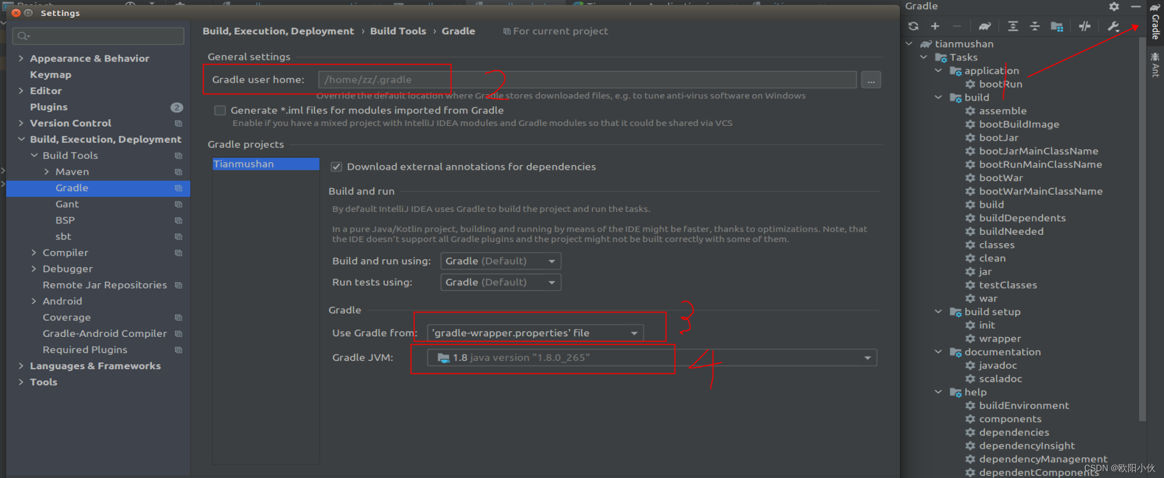
Task: Browse Gradle user home with ellipsis button
Action: [x=870, y=80]
